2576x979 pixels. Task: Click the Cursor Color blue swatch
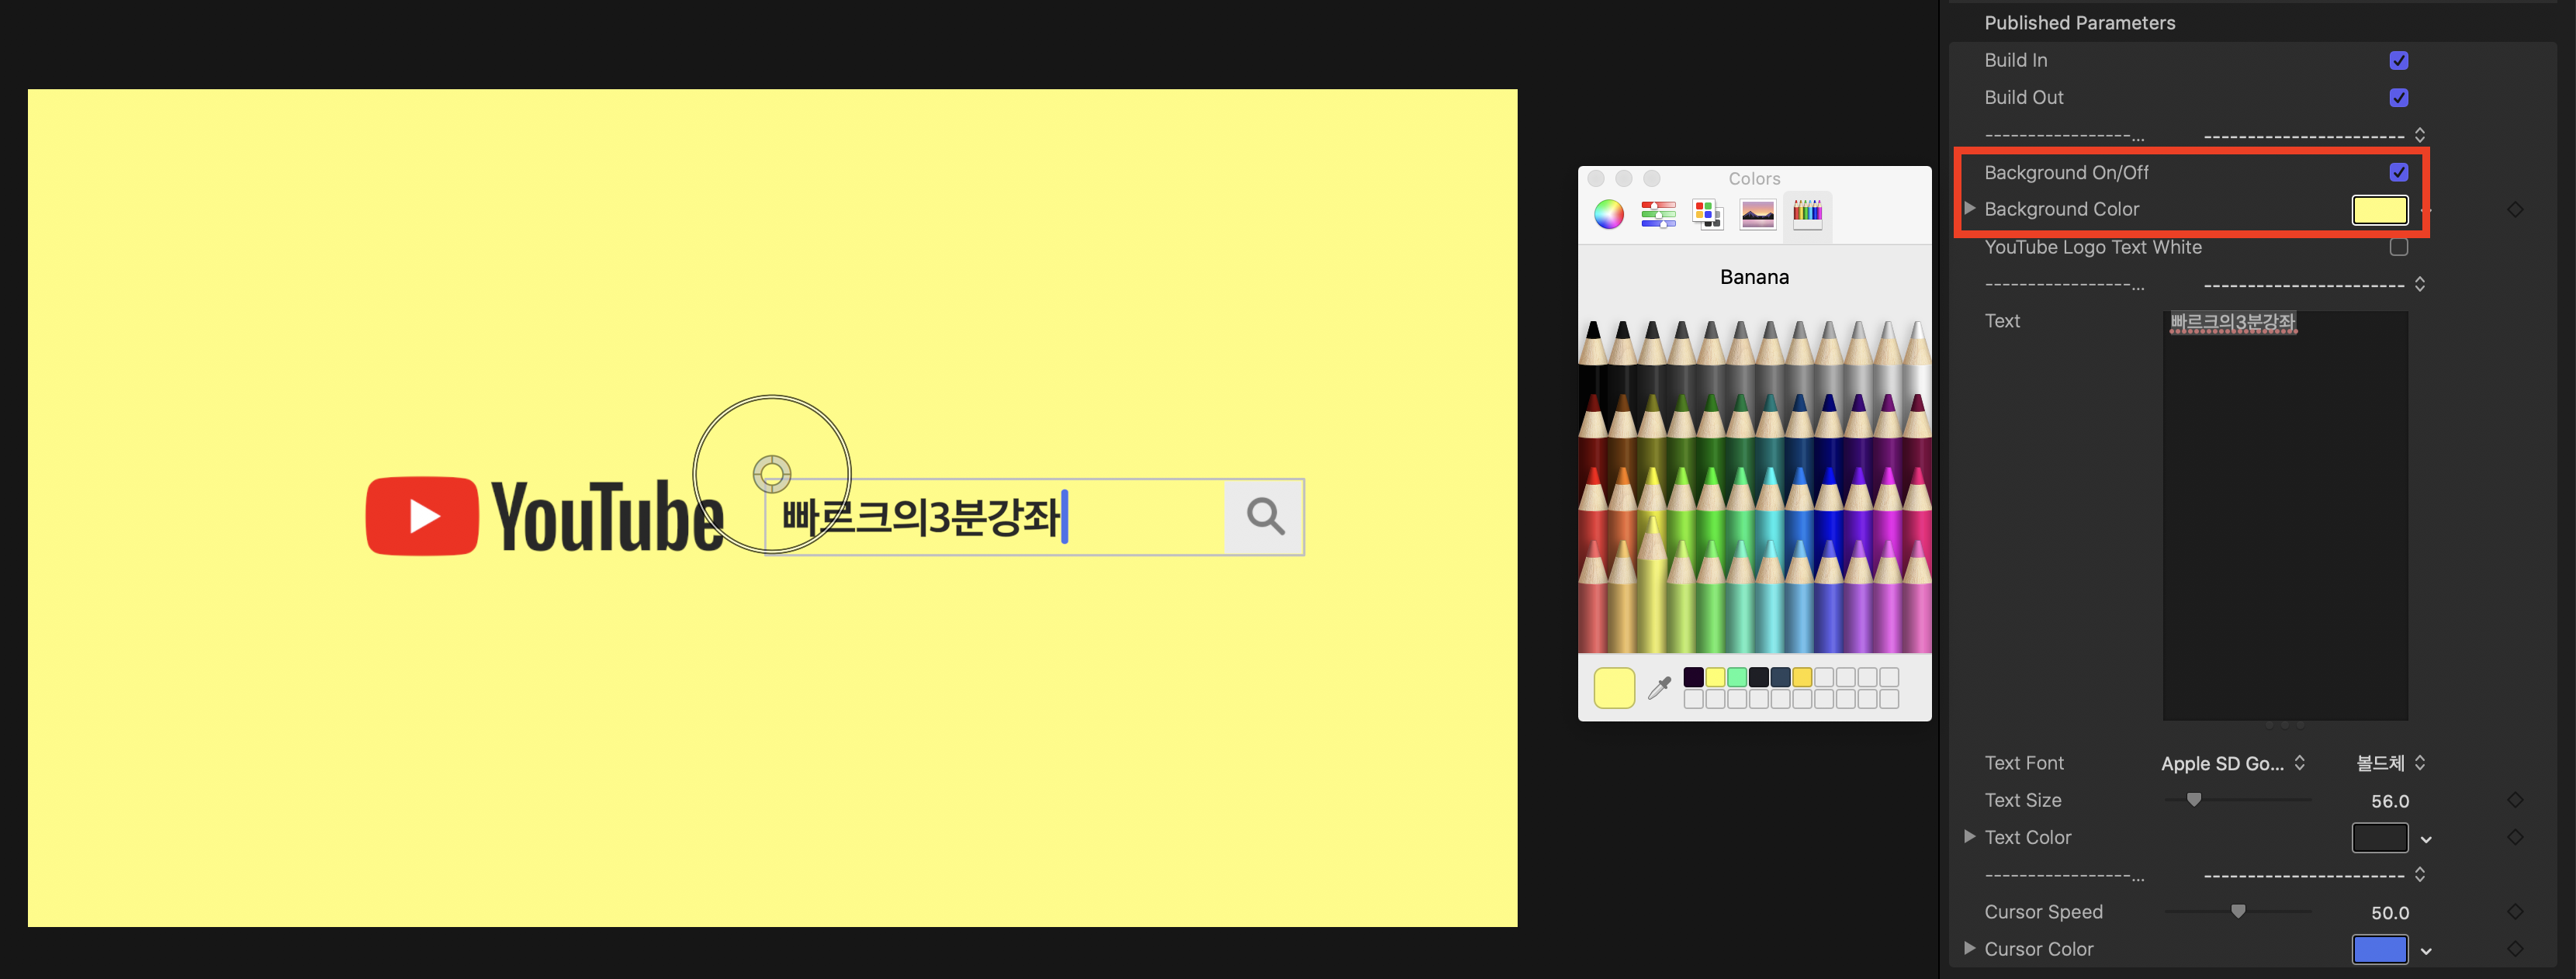(2379, 949)
